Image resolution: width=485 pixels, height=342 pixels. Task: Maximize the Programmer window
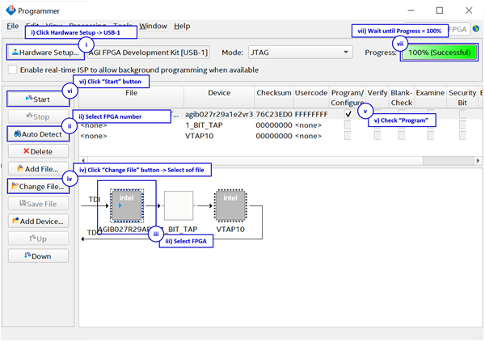pyautogui.click(x=440, y=11)
